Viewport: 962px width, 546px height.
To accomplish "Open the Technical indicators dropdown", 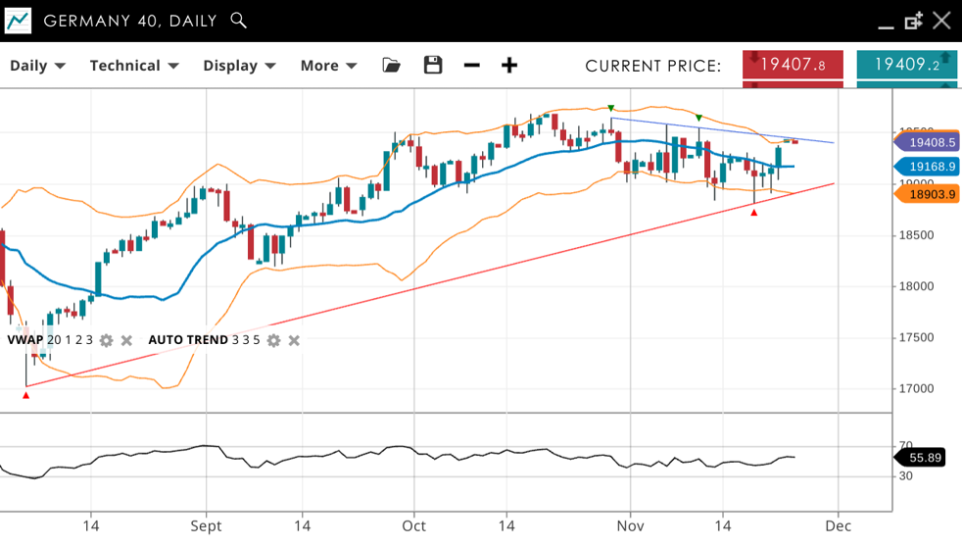I will (134, 66).
